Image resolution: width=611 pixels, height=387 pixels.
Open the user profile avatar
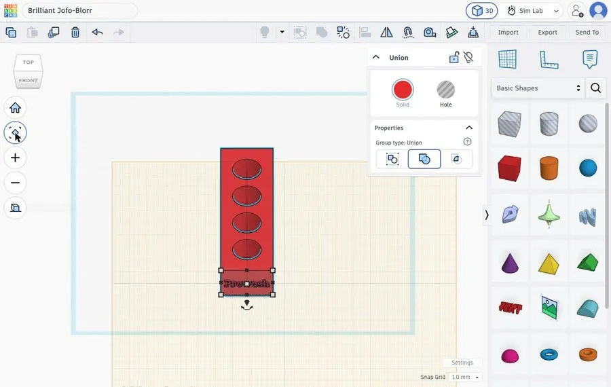coord(598,11)
